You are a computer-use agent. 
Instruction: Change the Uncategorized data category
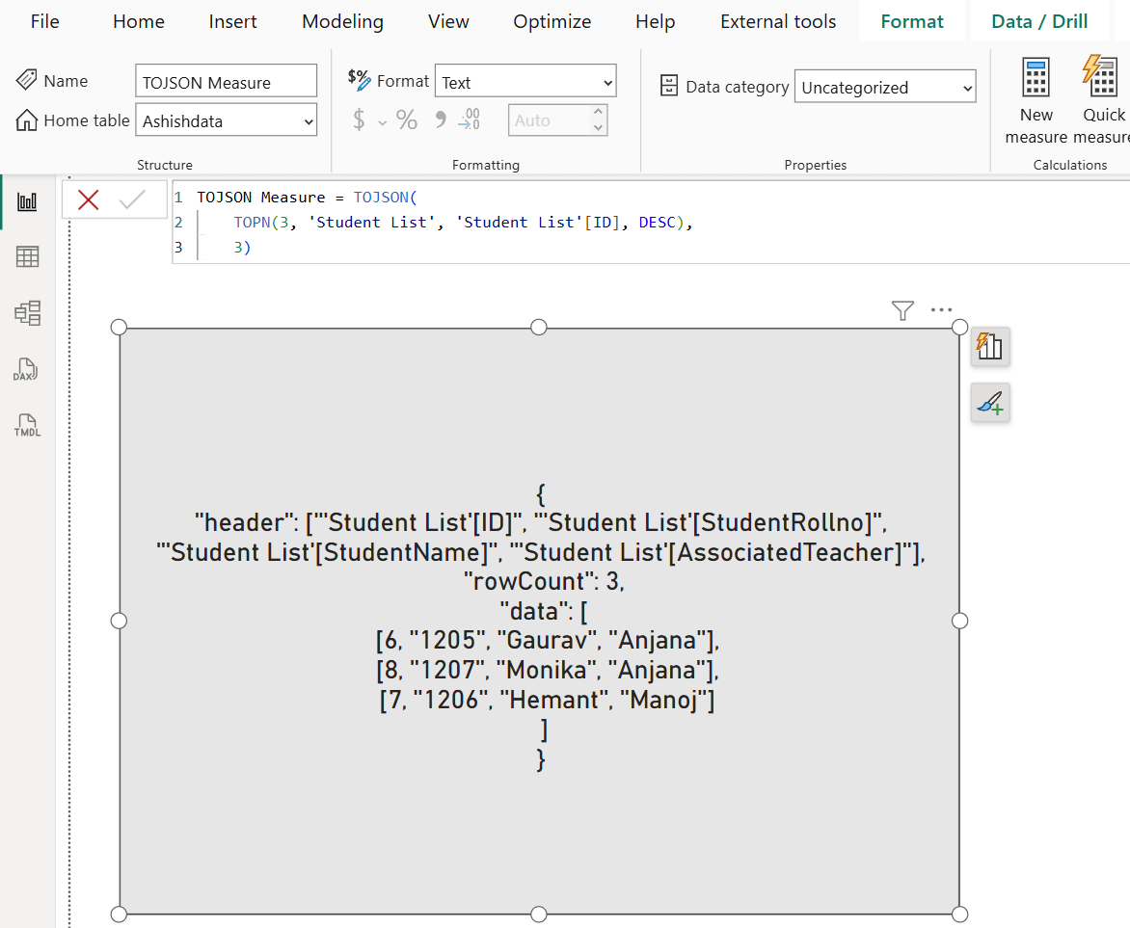click(x=884, y=87)
